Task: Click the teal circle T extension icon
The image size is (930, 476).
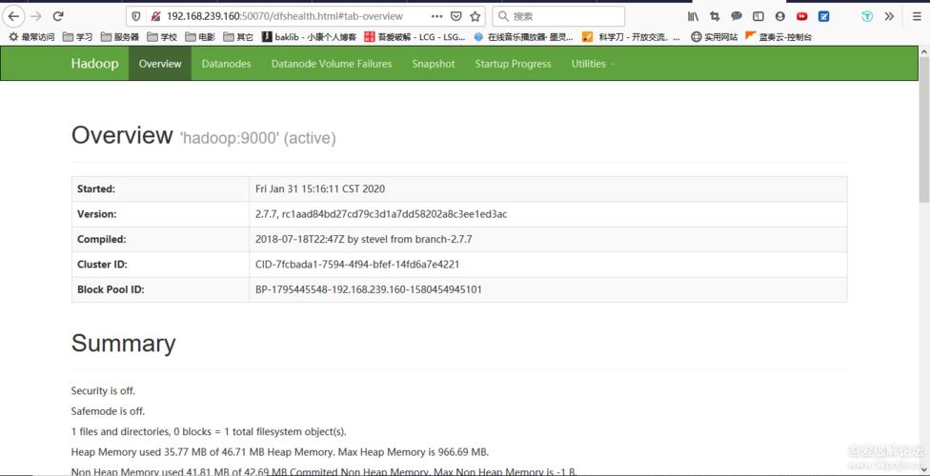Action: pyautogui.click(x=867, y=16)
